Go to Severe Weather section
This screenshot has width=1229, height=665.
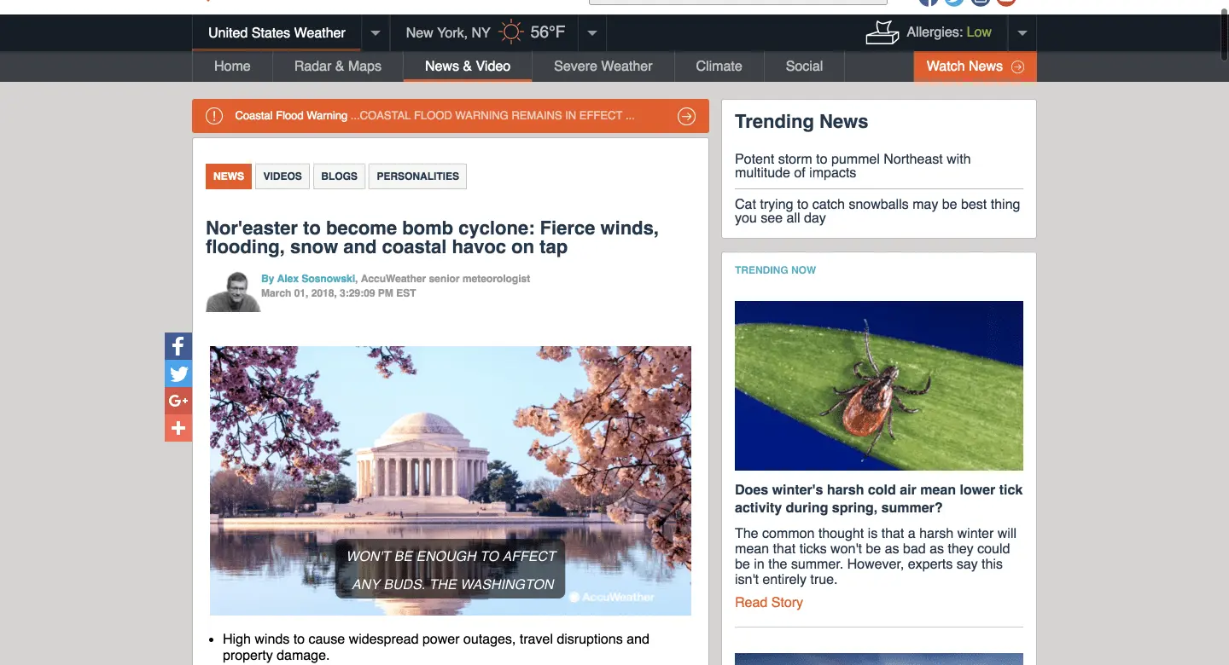point(603,66)
